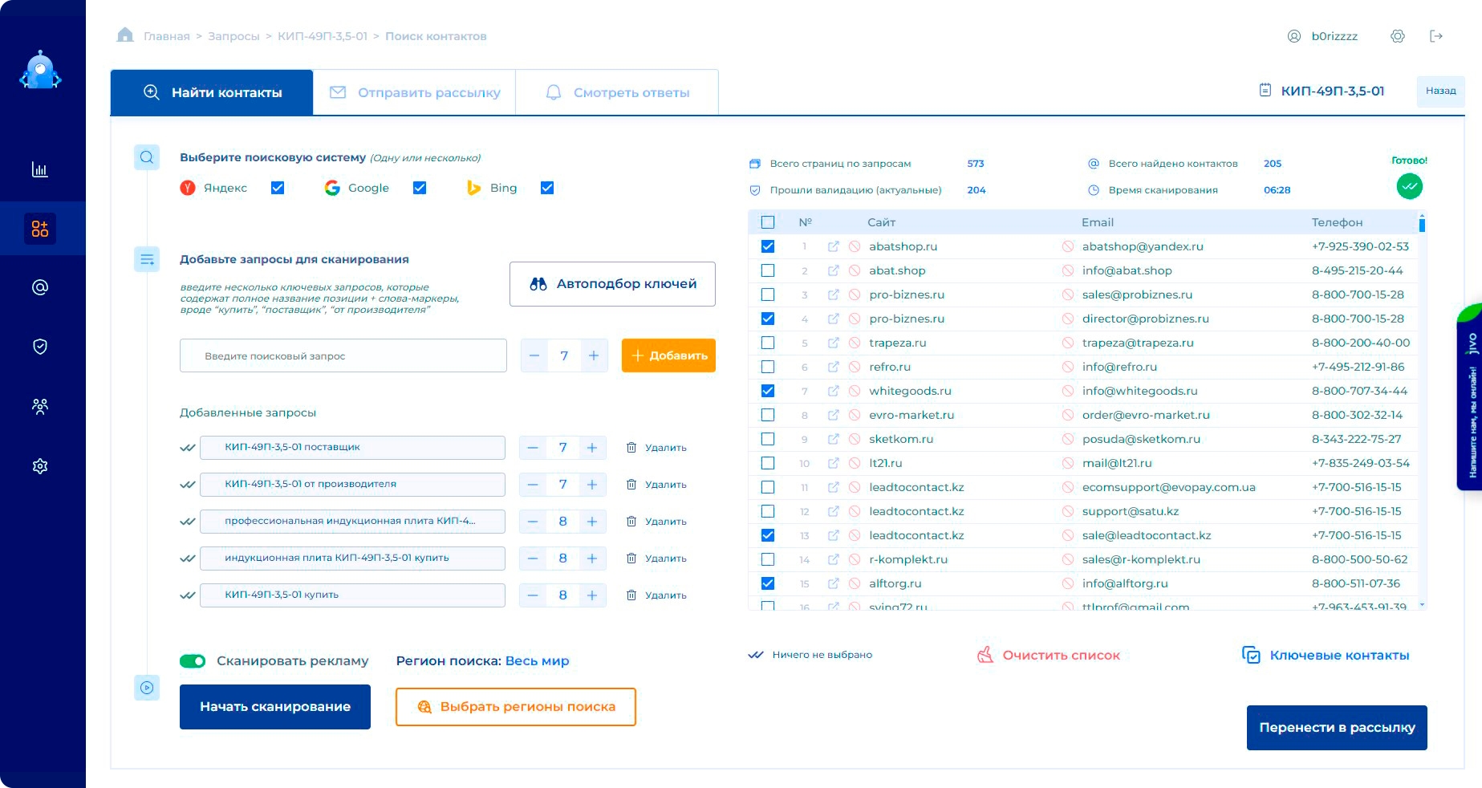This screenshot has height=788, width=1482.
Task: Open 'Весь мир' search region selector
Action: click(537, 661)
